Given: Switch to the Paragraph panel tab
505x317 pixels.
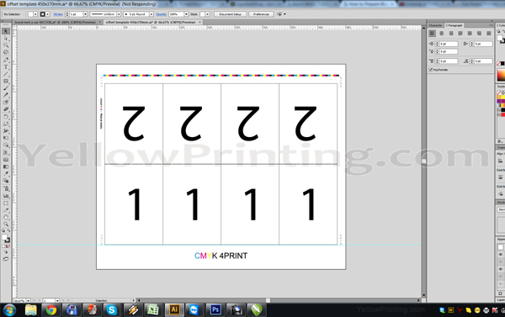Looking at the screenshot, I should pos(454,25).
